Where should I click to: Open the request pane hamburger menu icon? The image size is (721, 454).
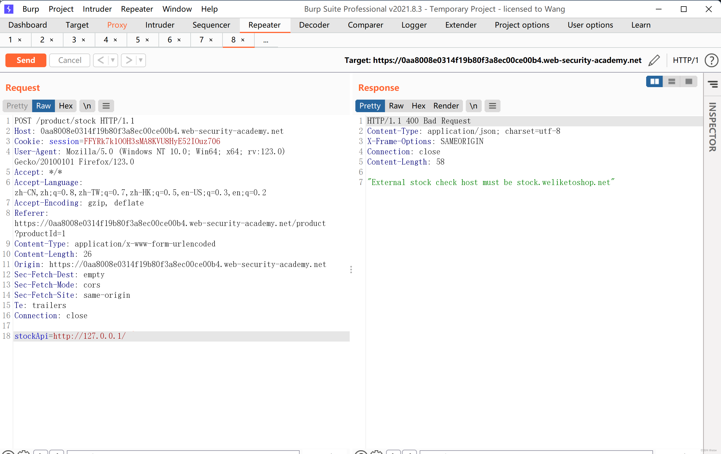(x=106, y=106)
